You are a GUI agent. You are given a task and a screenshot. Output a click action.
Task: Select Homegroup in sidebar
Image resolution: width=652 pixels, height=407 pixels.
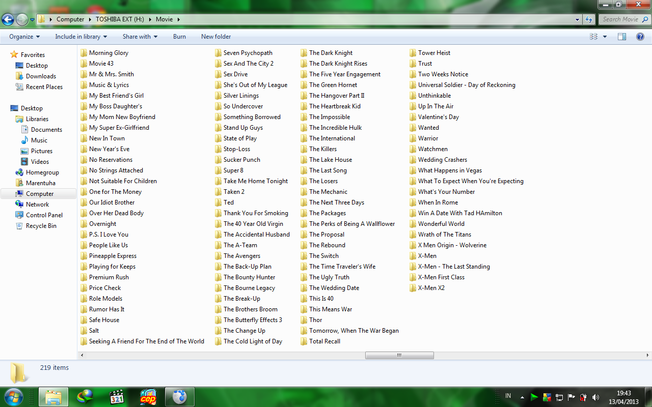point(42,172)
